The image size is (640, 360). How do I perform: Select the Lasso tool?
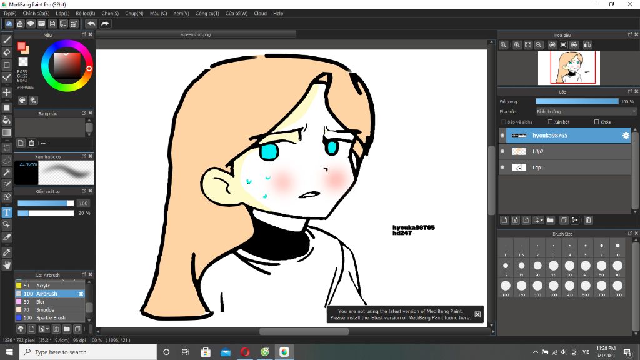coord(6,160)
